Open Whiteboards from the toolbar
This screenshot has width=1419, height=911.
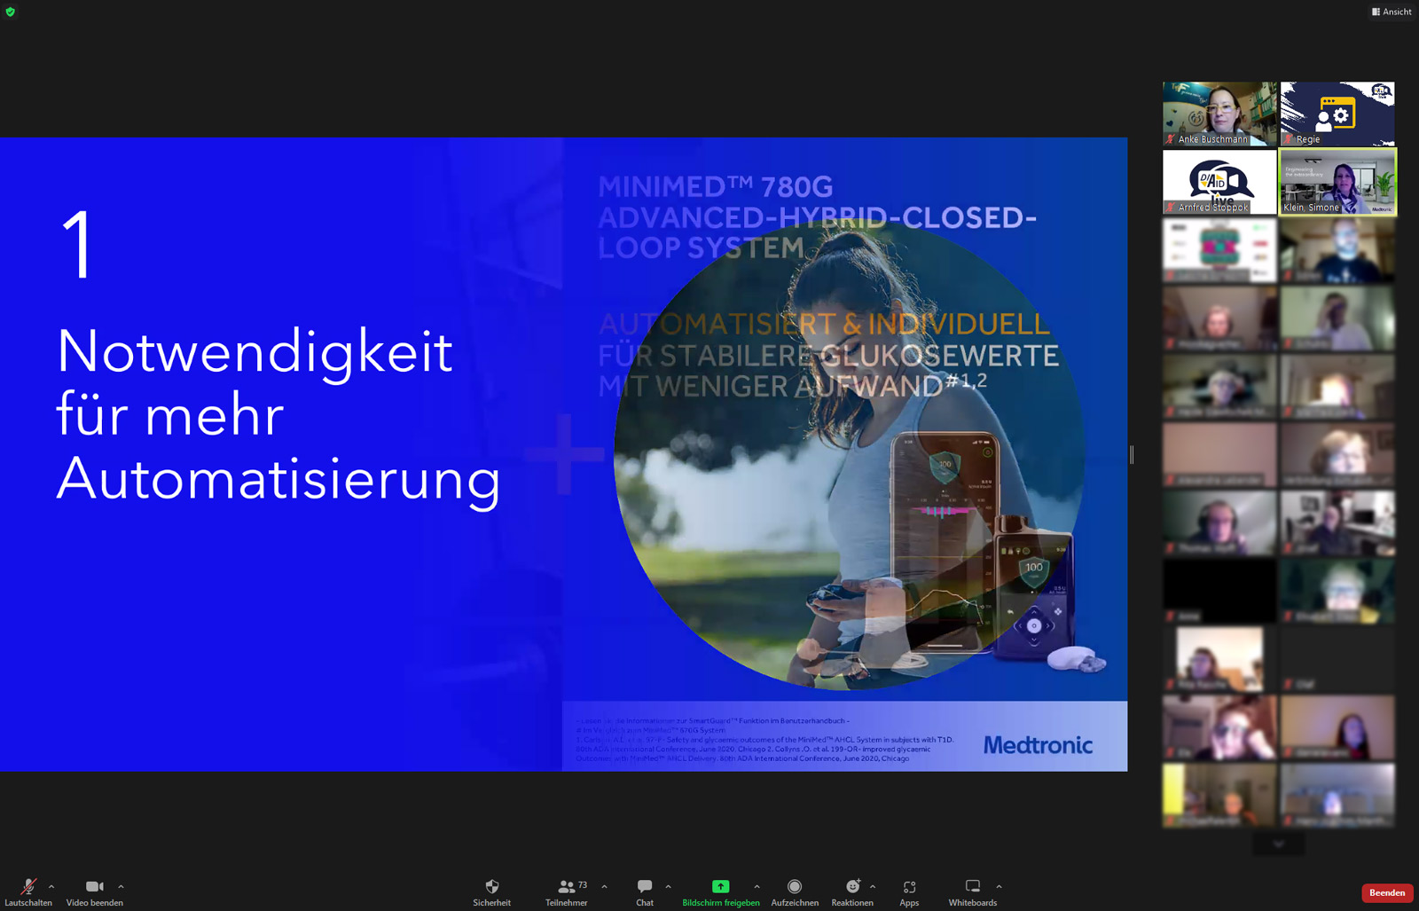[972, 891]
